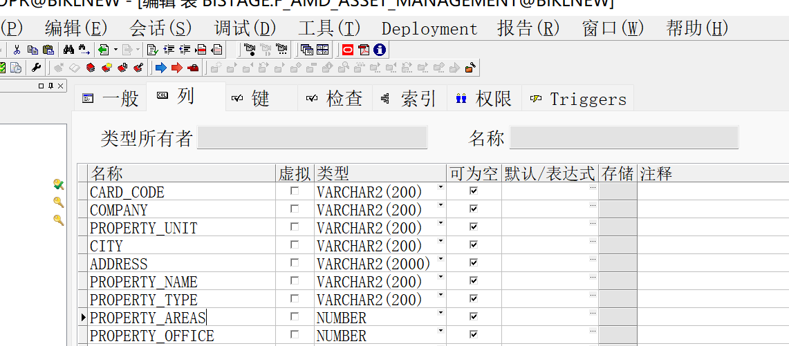Open the PDF manual icon
The height and width of the screenshot is (346, 789).
(364, 50)
